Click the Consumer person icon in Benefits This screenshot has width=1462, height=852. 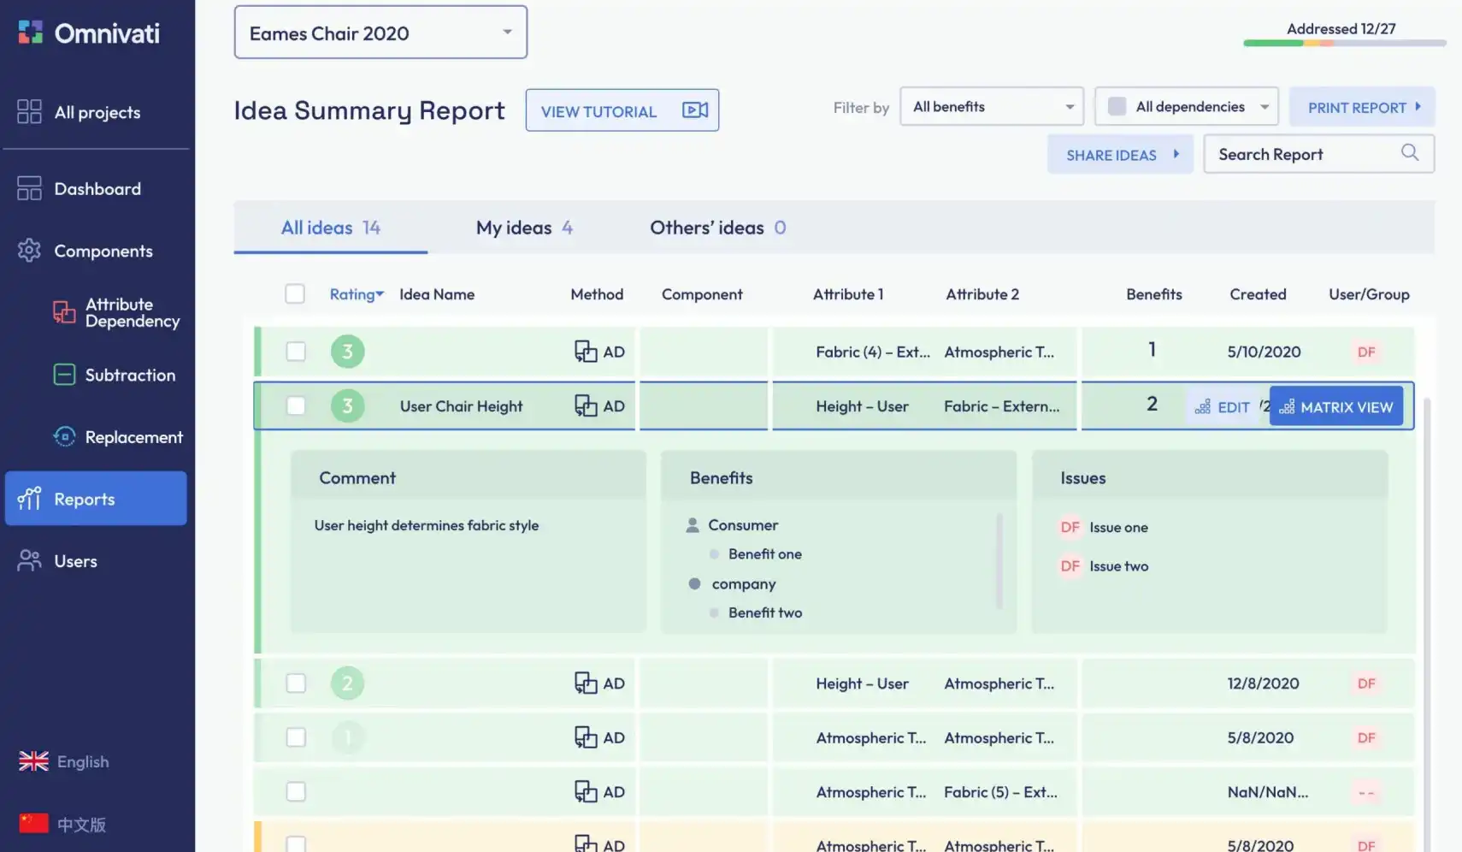(693, 525)
